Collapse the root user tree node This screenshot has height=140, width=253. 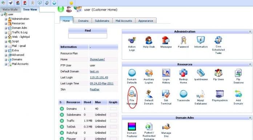point(2,15)
